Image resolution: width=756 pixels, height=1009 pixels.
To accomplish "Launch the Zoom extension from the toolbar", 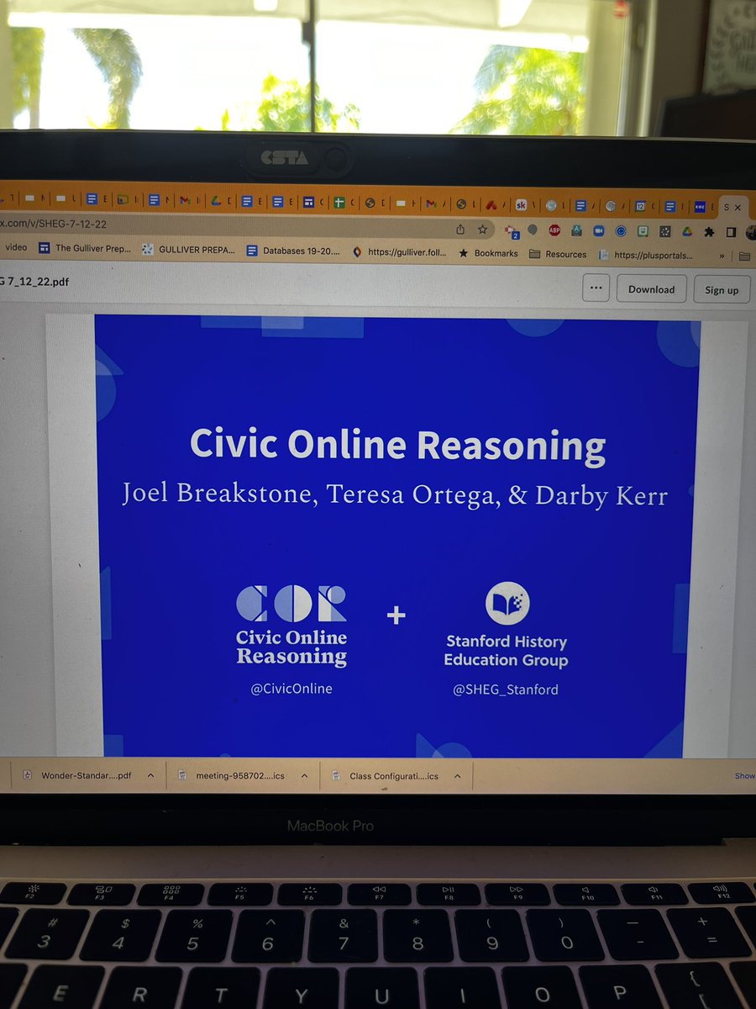I will (x=597, y=230).
